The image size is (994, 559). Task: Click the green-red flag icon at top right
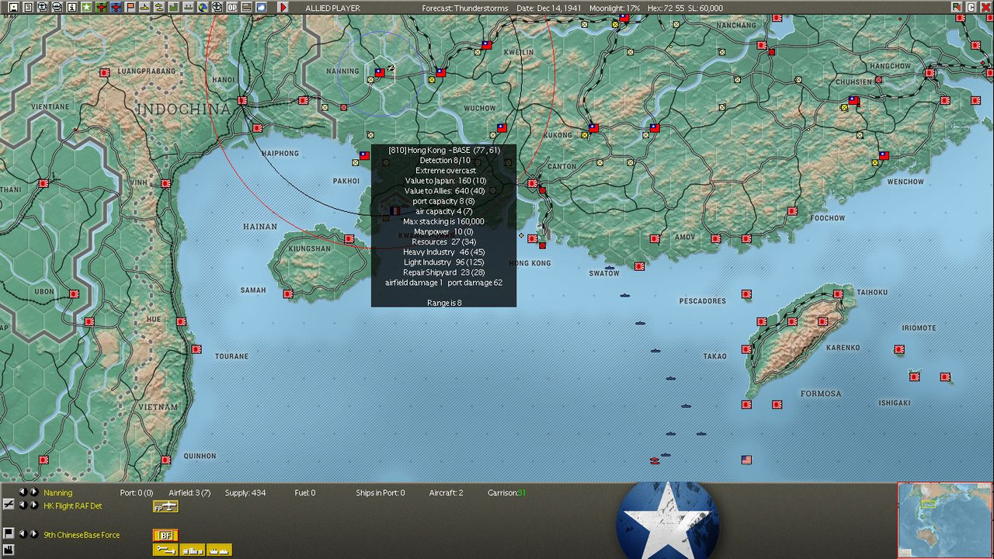pos(957,8)
